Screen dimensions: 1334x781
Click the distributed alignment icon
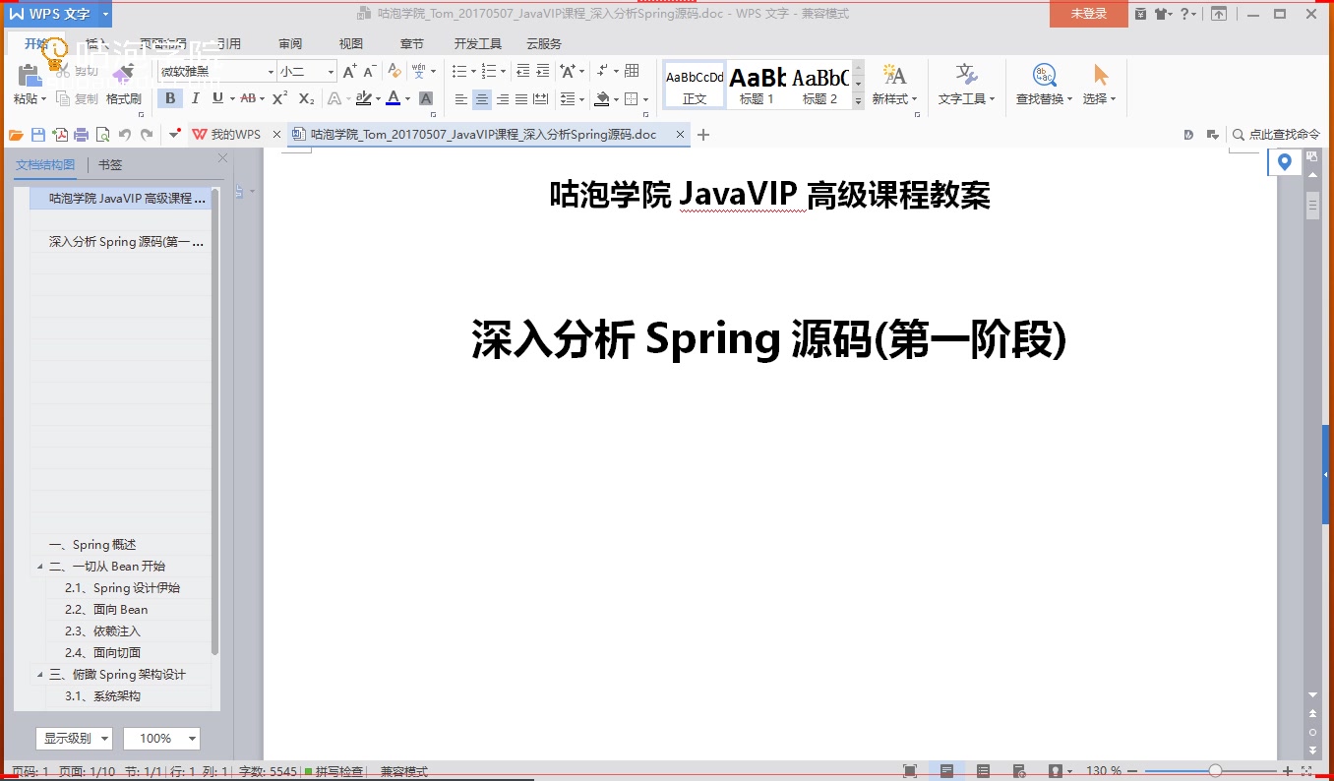coord(542,99)
